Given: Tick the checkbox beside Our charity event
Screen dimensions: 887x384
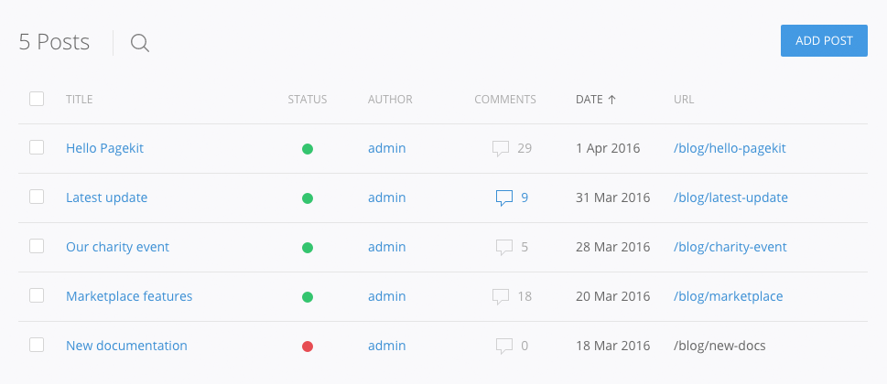Looking at the screenshot, I should [37, 246].
